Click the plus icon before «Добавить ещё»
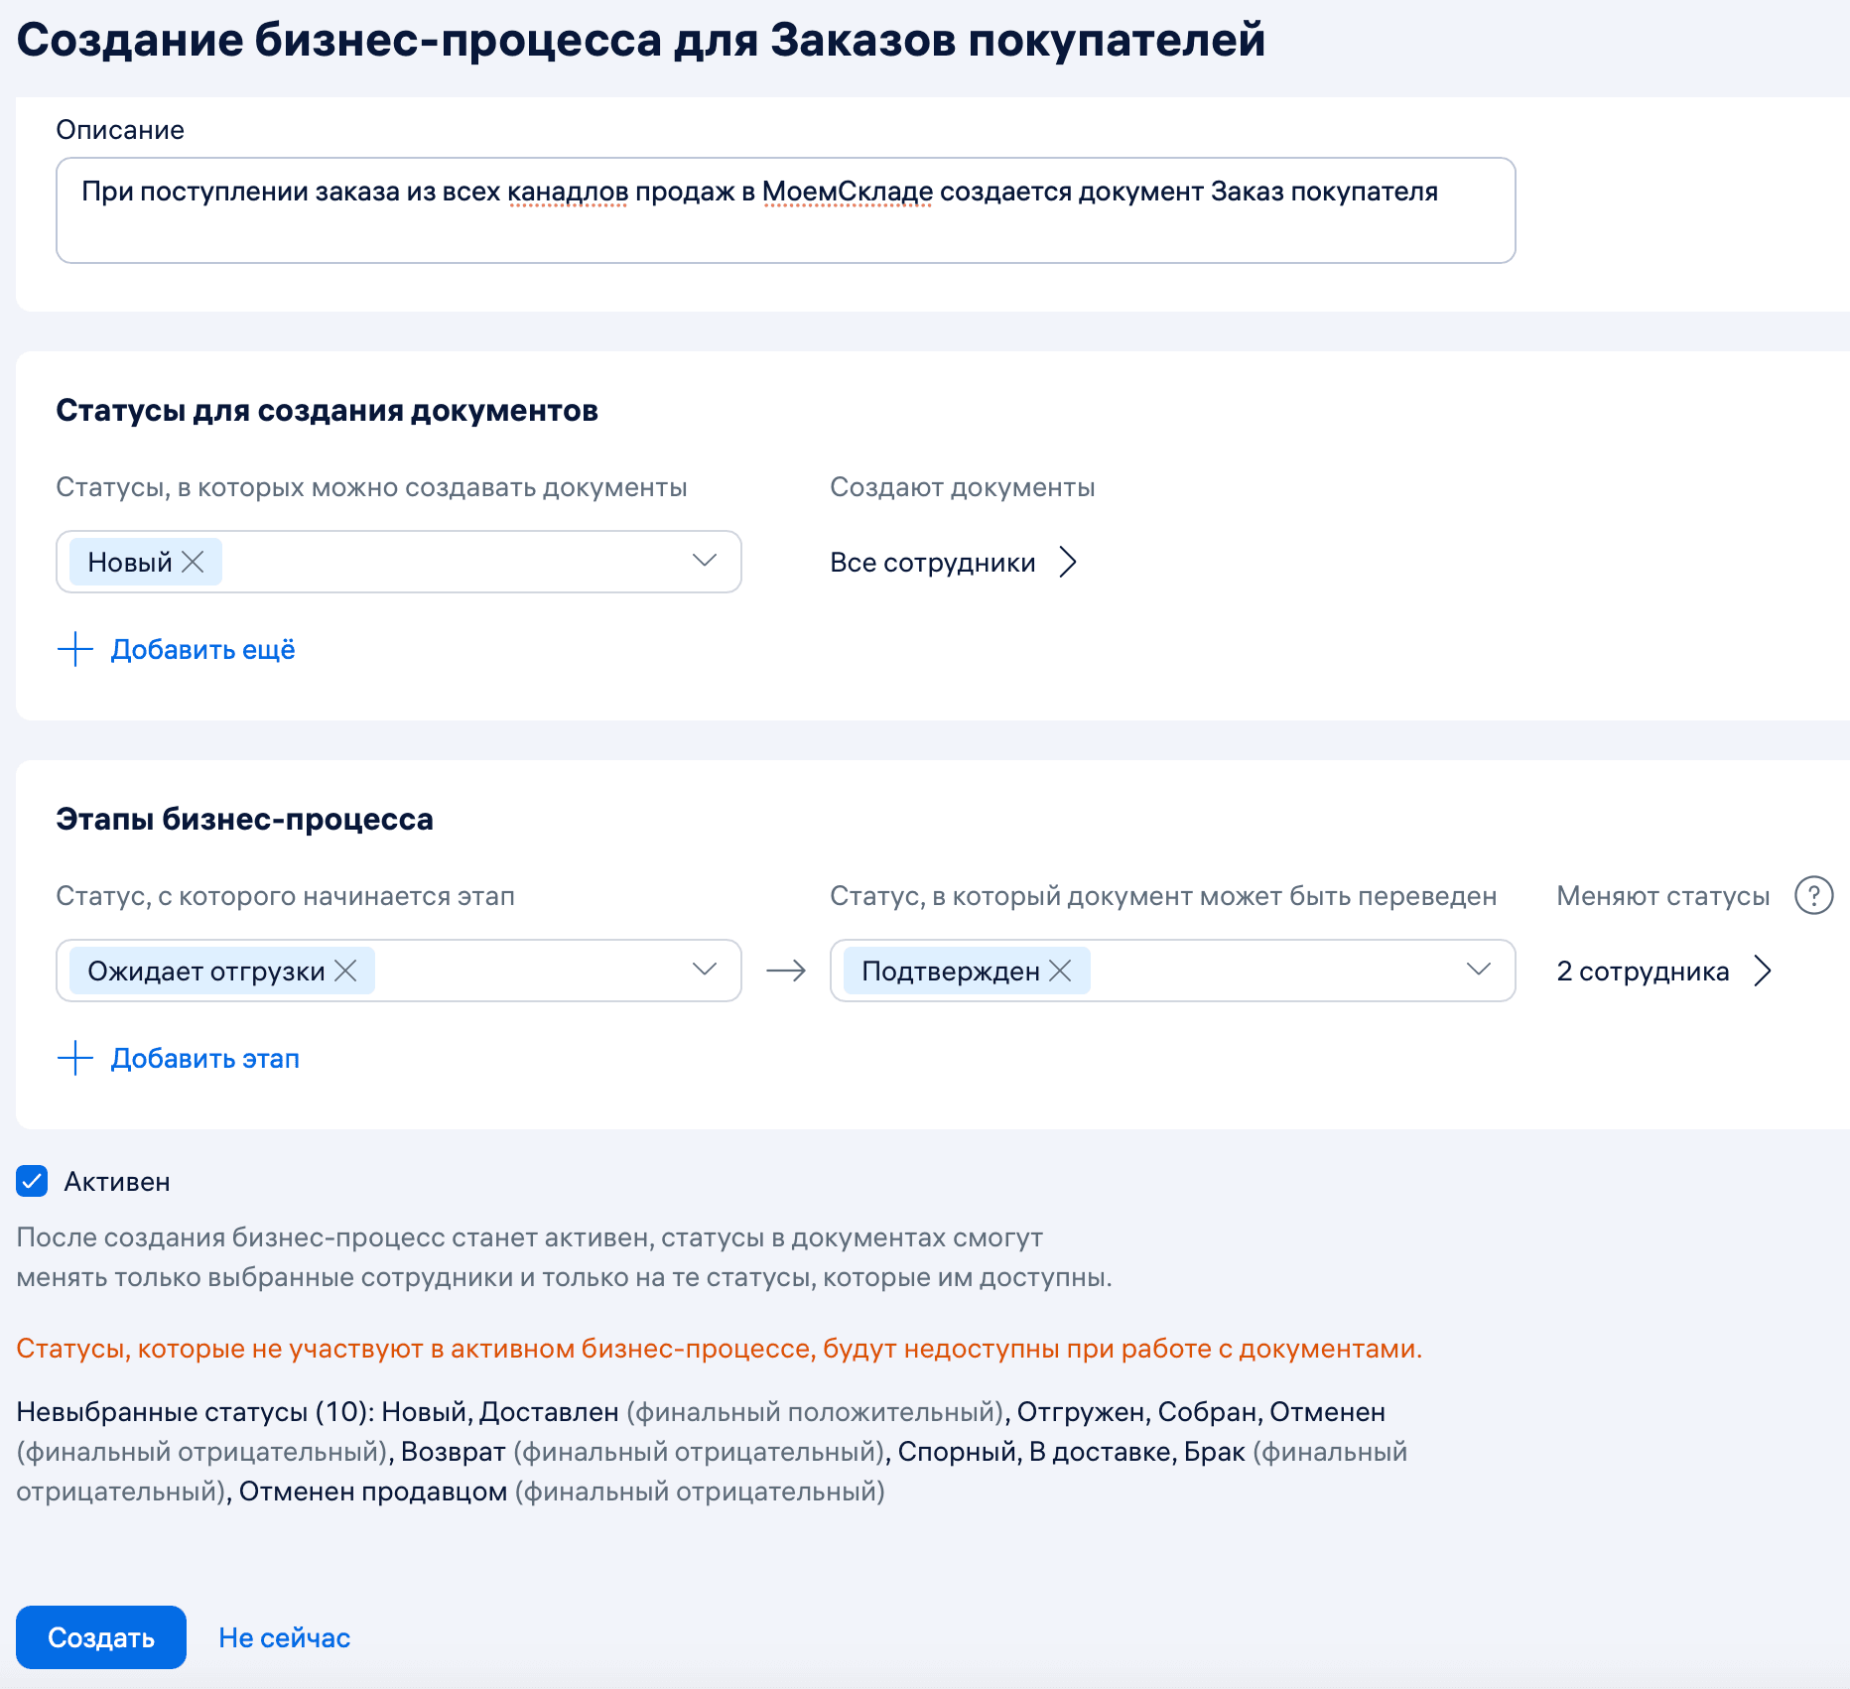 (75, 649)
